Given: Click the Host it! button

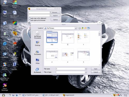Looking at the screenshot, I should [x=55, y=16].
